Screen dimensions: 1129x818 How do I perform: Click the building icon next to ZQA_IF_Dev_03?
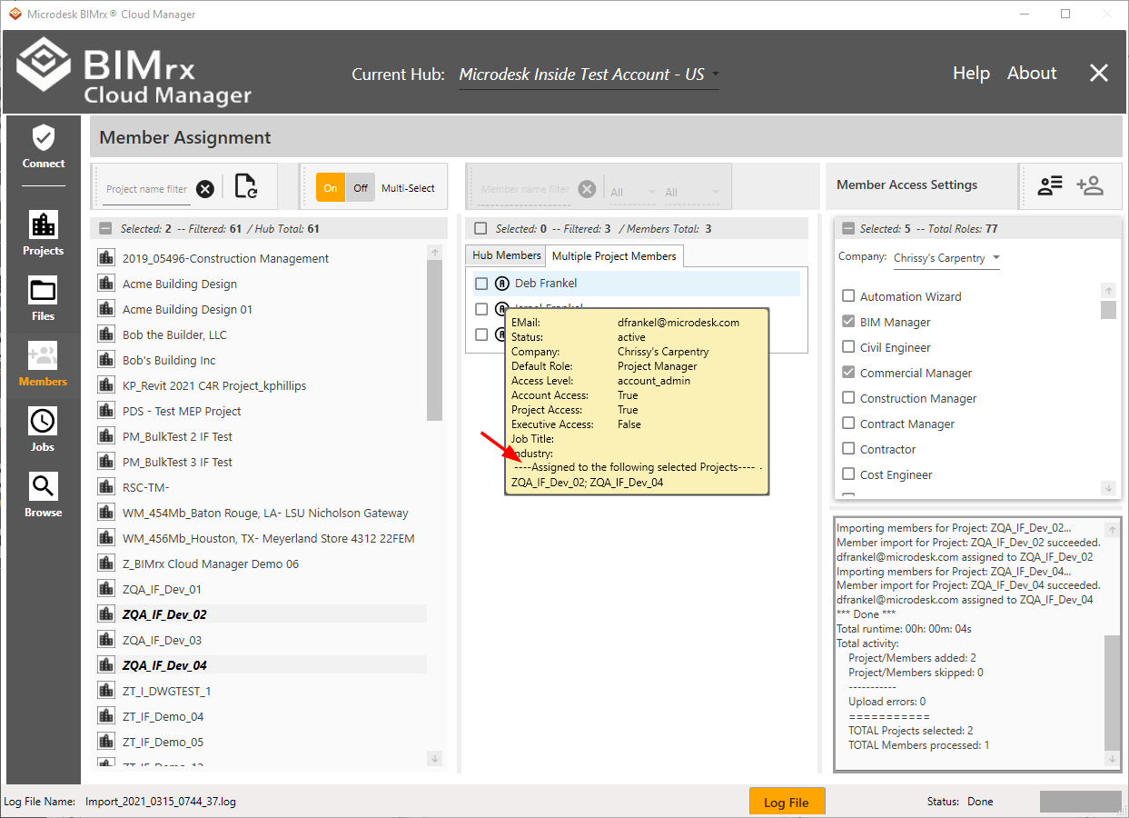105,640
